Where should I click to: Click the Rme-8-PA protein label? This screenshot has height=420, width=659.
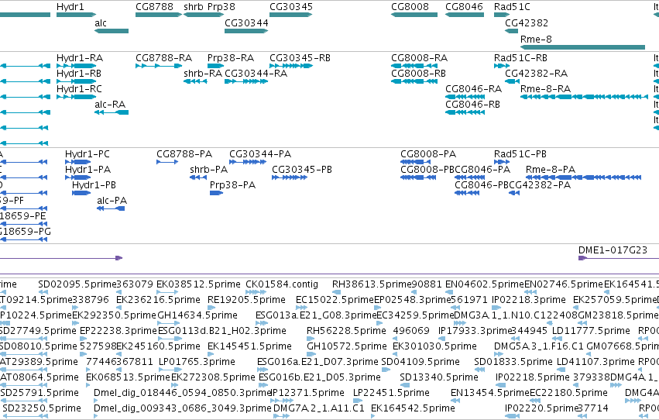[x=550, y=170]
